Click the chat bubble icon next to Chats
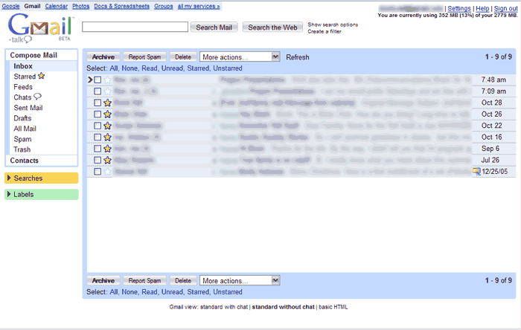521x330 pixels. (x=37, y=97)
